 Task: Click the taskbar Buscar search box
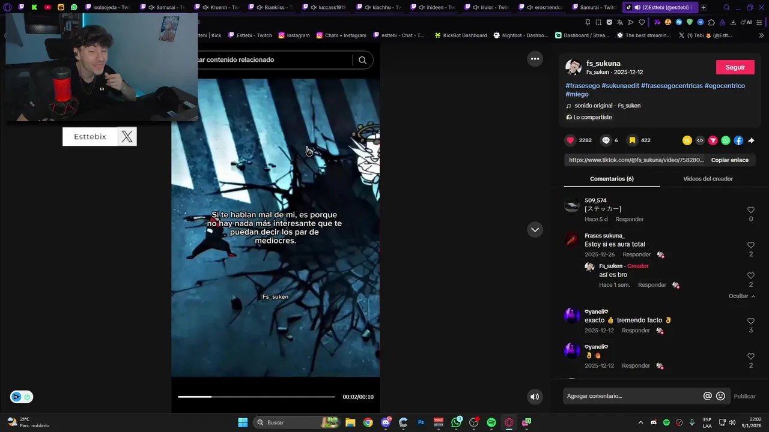pyautogui.click(x=297, y=422)
